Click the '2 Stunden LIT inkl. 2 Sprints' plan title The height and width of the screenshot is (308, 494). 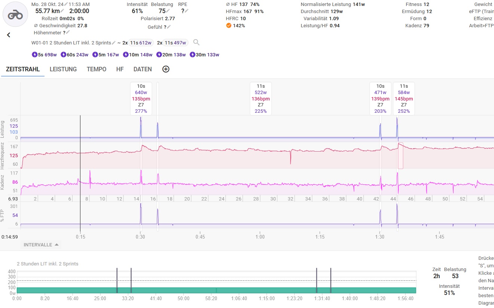[x=47, y=264]
